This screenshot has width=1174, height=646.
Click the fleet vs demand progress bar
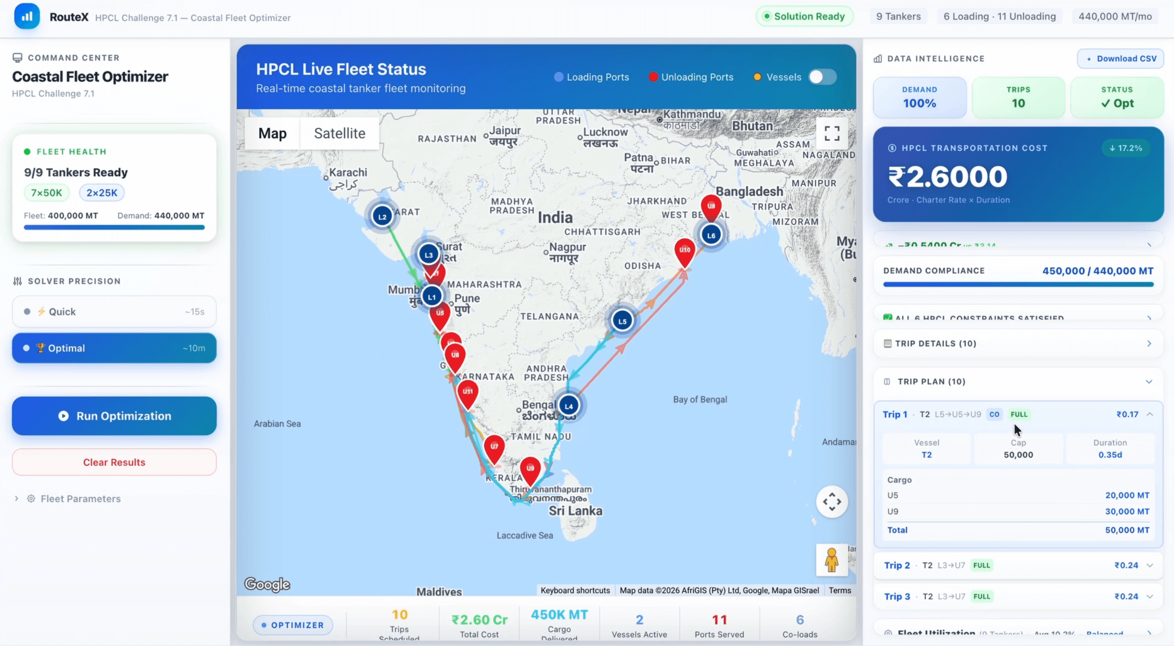coord(114,227)
